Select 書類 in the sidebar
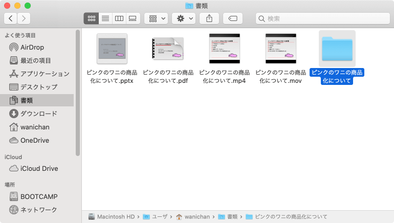 tap(37, 100)
